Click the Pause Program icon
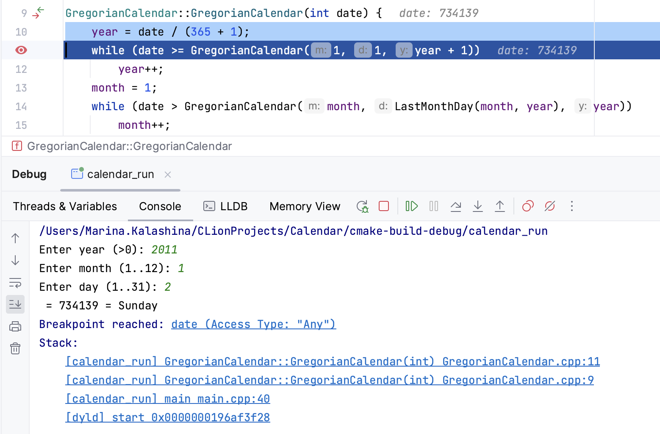The height and width of the screenshot is (434, 660). point(433,206)
